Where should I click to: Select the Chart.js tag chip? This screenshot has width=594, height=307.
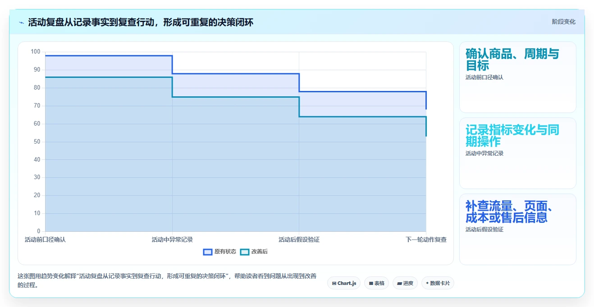pos(344,283)
